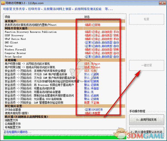This screenshot has height=141, width=167.
Task: Select the 其它相关设置 group header
Action: (x=65, y=106)
